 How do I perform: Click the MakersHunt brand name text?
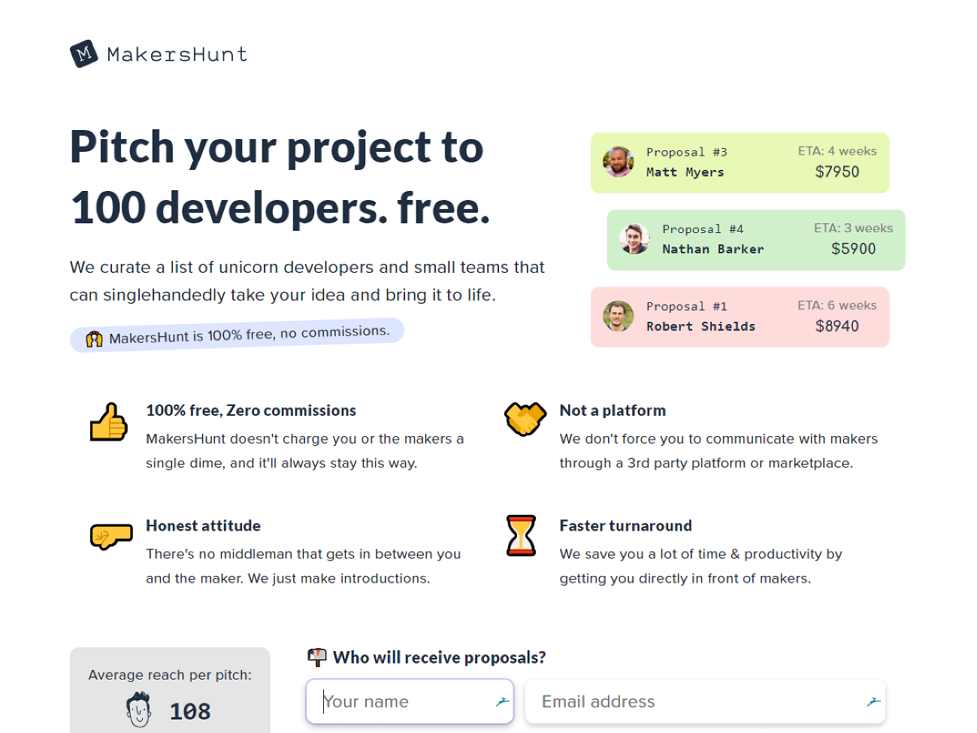coord(177,54)
